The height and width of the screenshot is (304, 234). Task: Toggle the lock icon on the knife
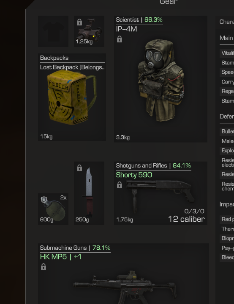point(79,168)
